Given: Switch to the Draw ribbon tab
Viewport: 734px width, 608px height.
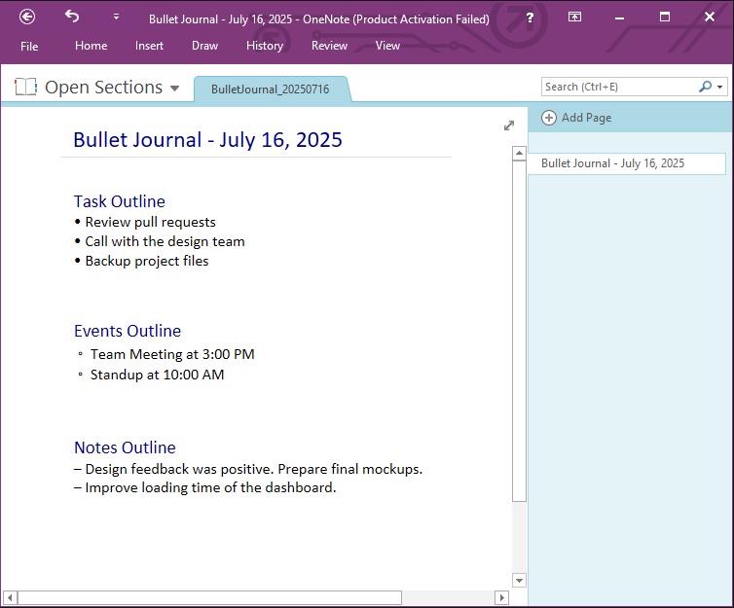Looking at the screenshot, I should click(204, 46).
